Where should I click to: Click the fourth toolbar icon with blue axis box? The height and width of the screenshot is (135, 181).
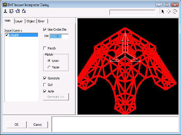[x=24, y=11]
